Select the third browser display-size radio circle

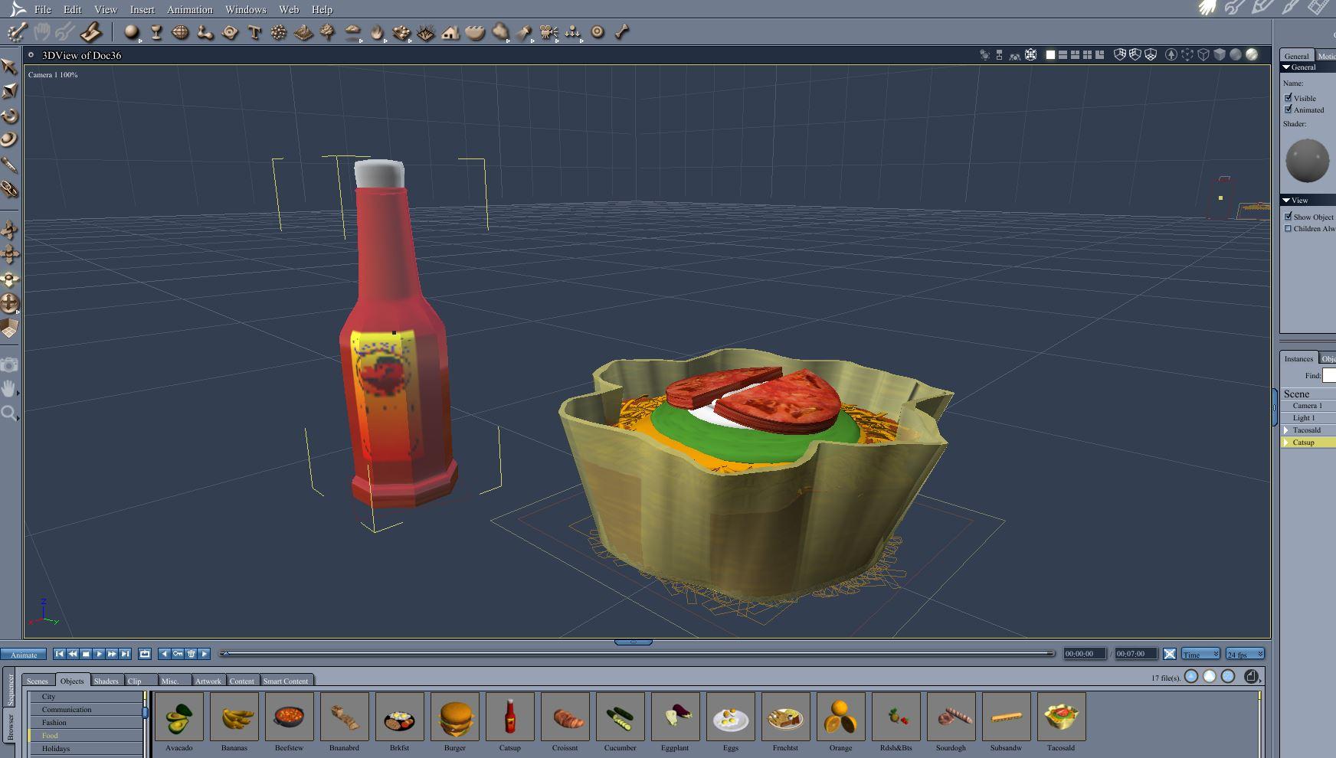click(x=1228, y=676)
